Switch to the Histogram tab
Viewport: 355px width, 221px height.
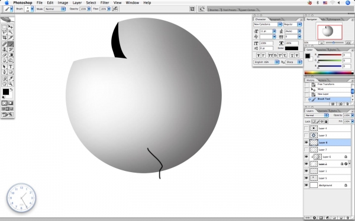pyautogui.click(x=334, y=19)
